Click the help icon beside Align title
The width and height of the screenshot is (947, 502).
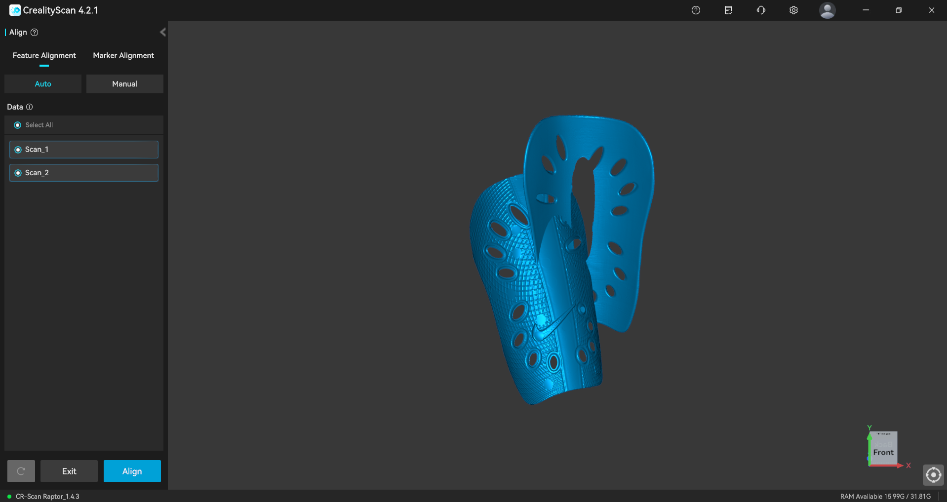(x=35, y=33)
